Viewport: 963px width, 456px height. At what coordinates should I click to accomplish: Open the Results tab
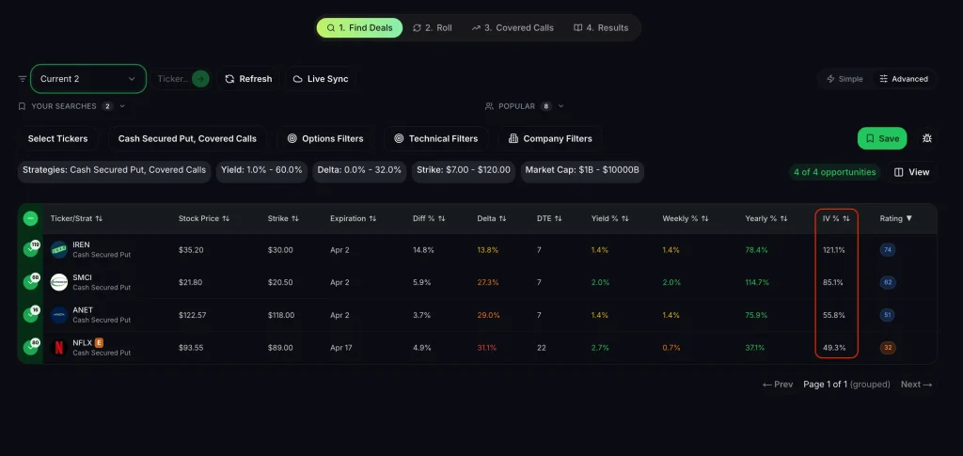tap(601, 28)
